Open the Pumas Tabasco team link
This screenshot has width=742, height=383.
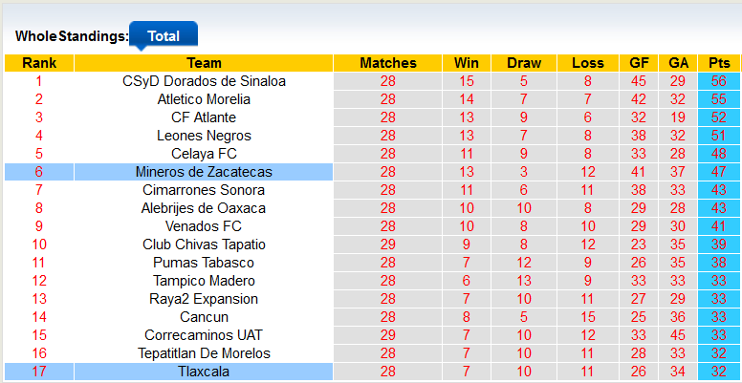click(204, 263)
